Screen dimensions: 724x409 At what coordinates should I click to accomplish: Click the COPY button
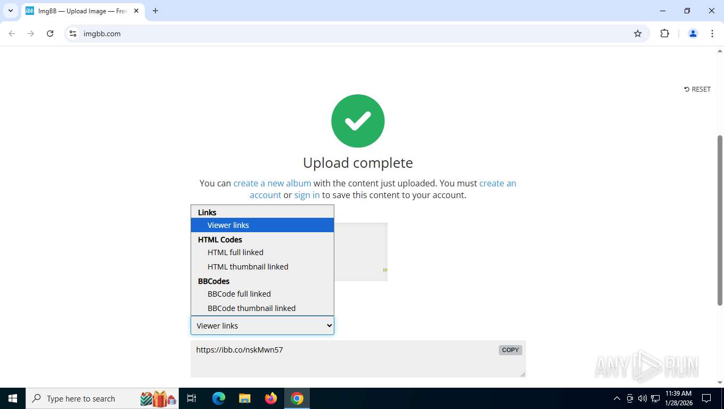(x=510, y=350)
